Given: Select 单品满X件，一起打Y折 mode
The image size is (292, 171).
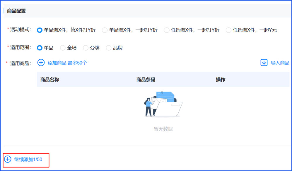Looking at the screenshot, I should click(x=105, y=30).
